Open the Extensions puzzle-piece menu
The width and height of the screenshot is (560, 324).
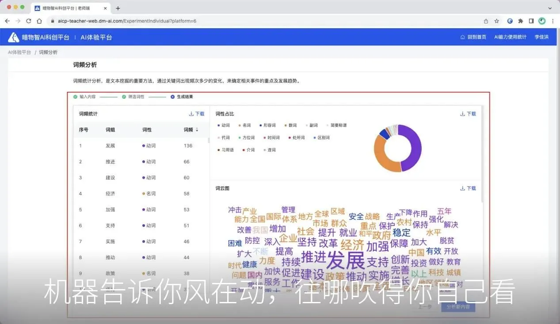click(521, 21)
